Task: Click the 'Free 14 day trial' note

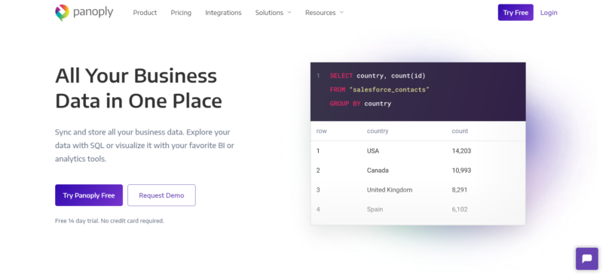Action: point(109,221)
